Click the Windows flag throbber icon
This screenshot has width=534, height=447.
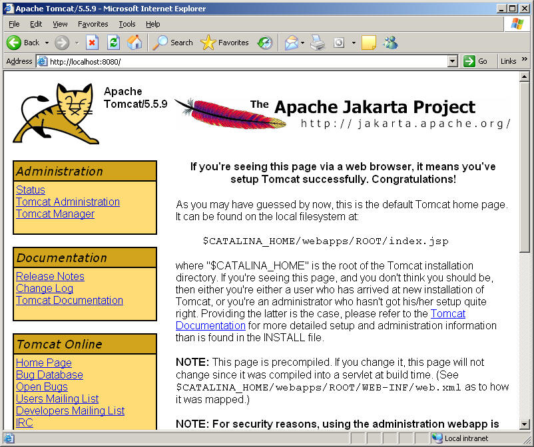click(517, 24)
